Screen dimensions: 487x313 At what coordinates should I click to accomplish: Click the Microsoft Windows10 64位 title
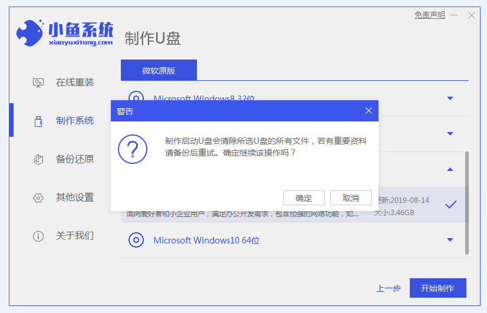pos(206,240)
